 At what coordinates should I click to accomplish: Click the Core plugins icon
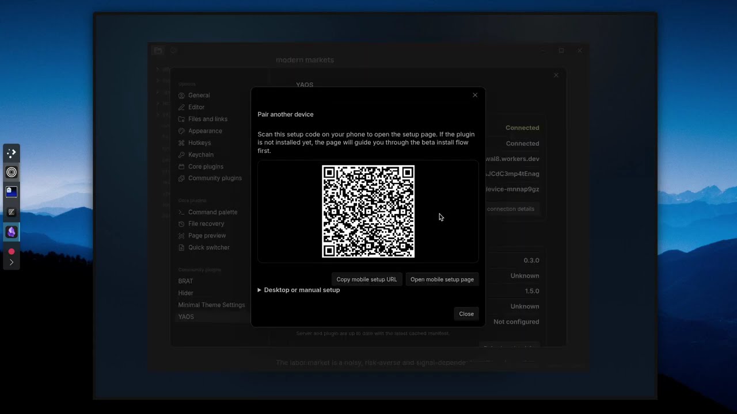pyautogui.click(x=181, y=167)
